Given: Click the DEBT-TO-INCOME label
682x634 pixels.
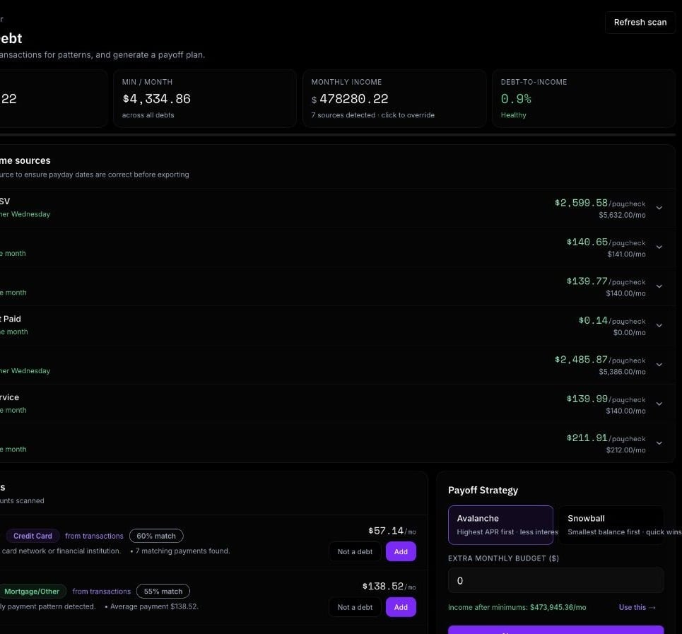Looking at the screenshot, I should [x=534, y=82].
